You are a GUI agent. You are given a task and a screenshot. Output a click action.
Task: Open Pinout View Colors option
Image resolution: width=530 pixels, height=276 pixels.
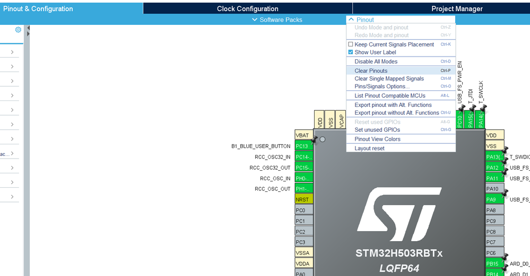(x=401, y=139)
